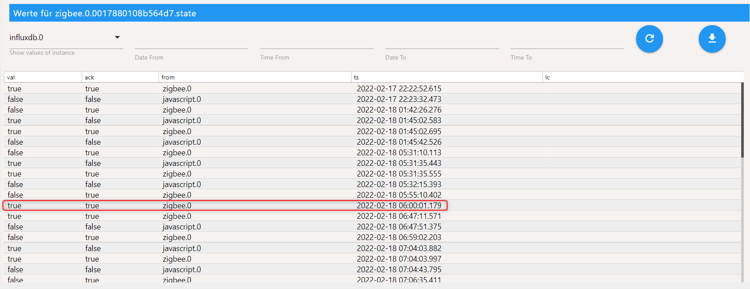
Task: Click the Date To input field
Action: coord(442,41)
